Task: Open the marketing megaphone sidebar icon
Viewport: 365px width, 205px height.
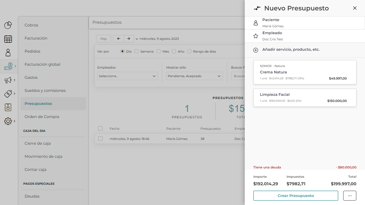Action: pos(8,80)
